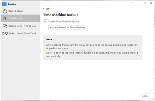The image size is (155, 101).
Task: Go back using the Back link
Action: (x=48, y=9)
